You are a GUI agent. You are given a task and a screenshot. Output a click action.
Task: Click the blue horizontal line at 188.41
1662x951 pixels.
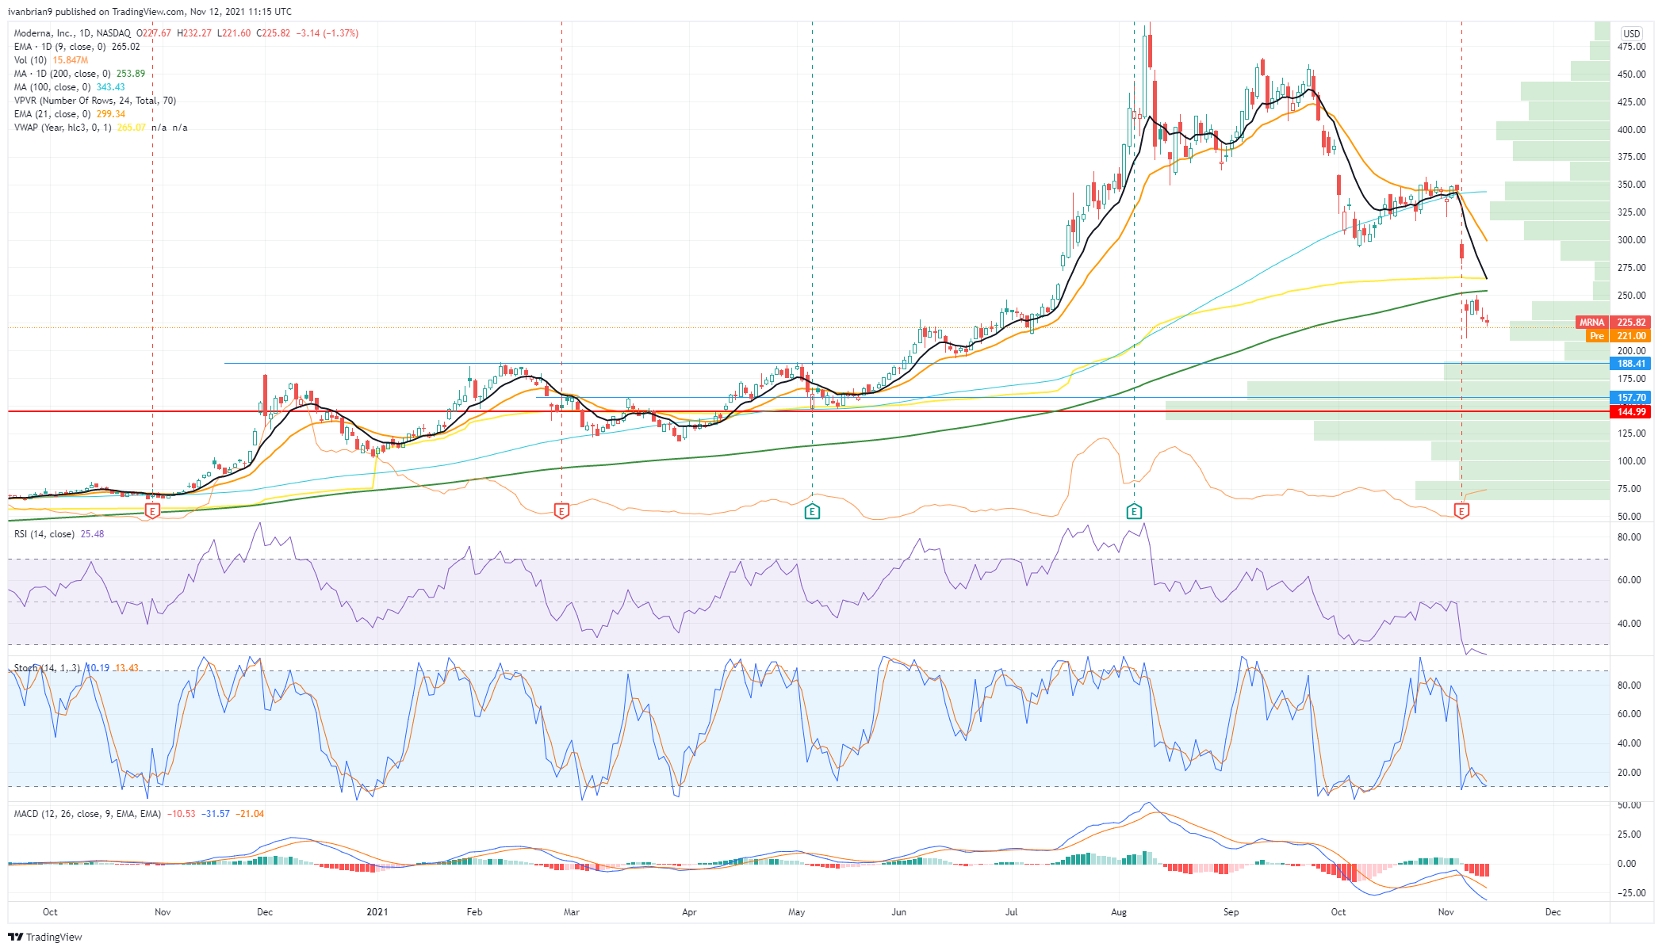917,363
